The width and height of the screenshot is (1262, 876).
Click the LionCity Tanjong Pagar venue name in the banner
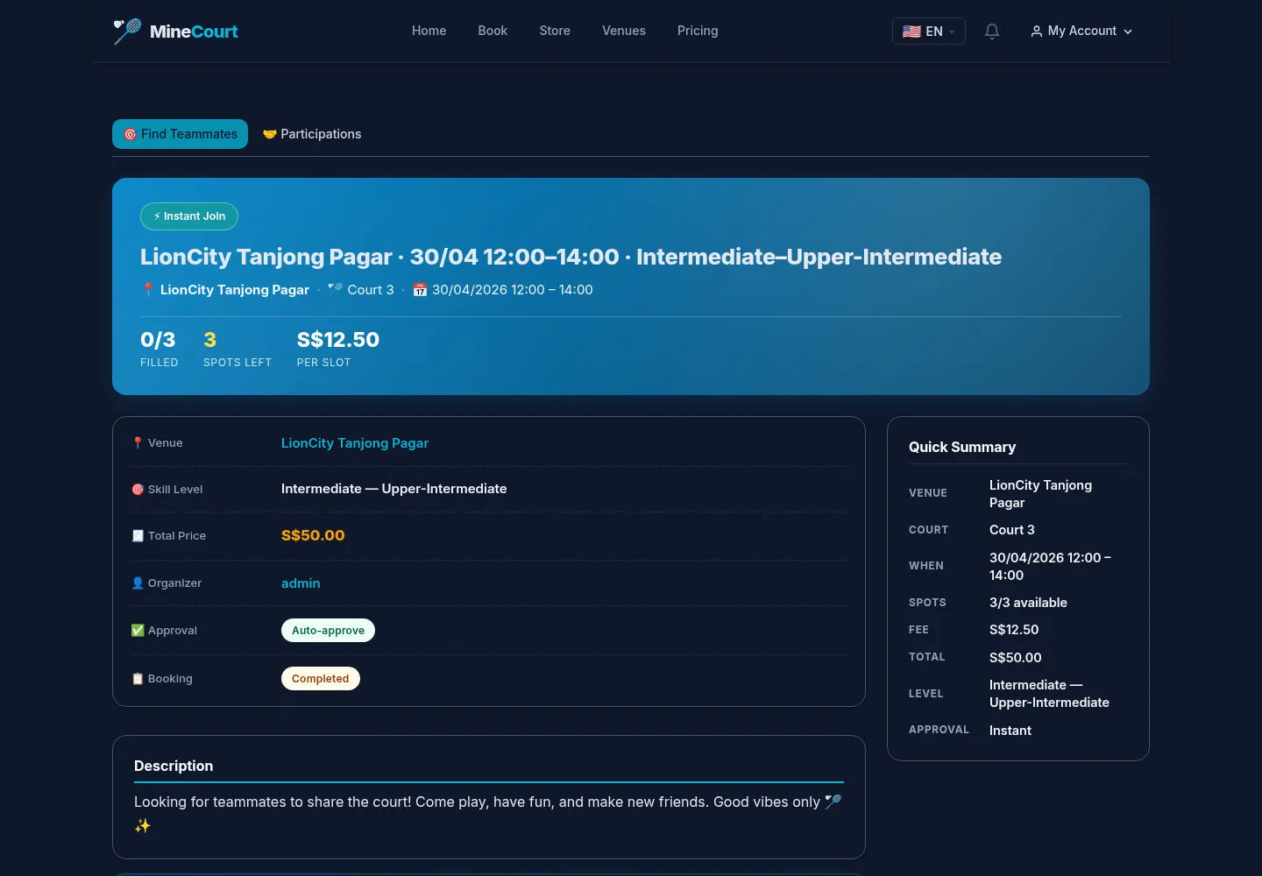pos(235,290)
